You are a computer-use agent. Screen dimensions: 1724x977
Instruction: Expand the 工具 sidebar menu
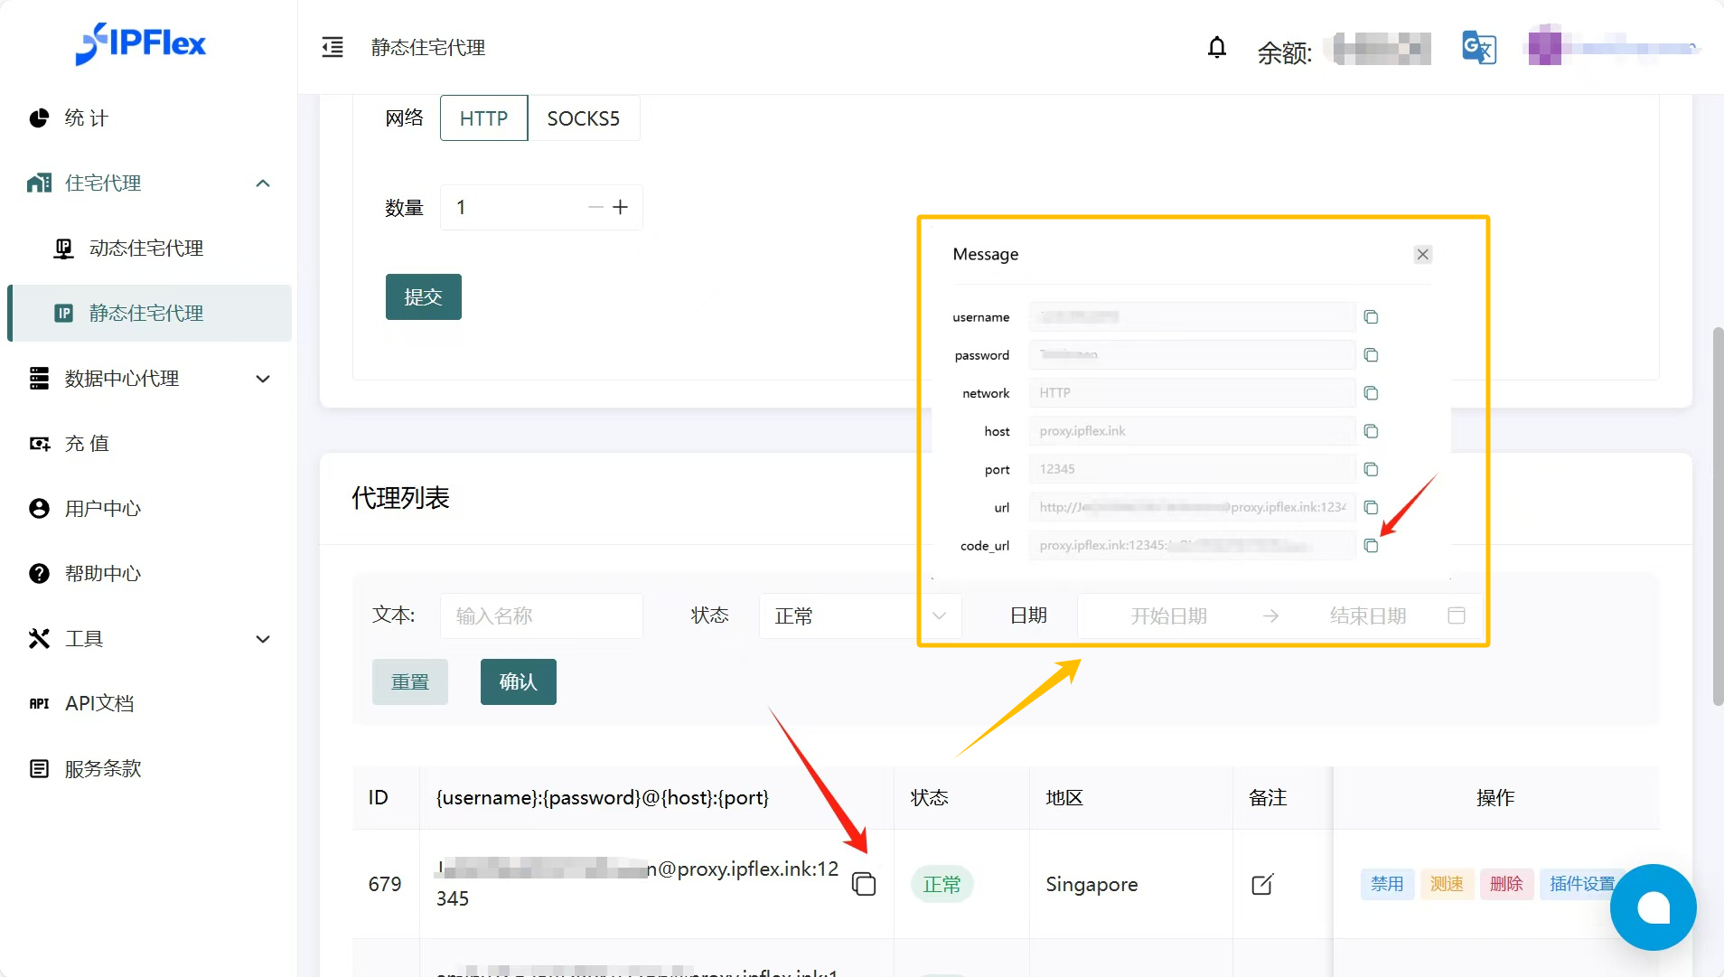tap(263, 639)
